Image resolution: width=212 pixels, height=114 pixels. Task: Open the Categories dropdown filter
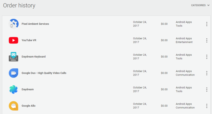200,5
